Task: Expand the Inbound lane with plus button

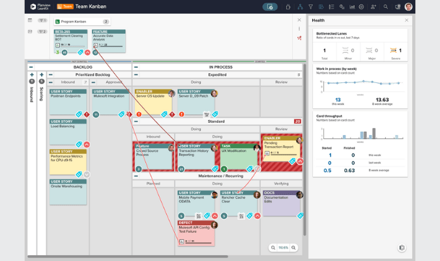Action: coord(32,75)
